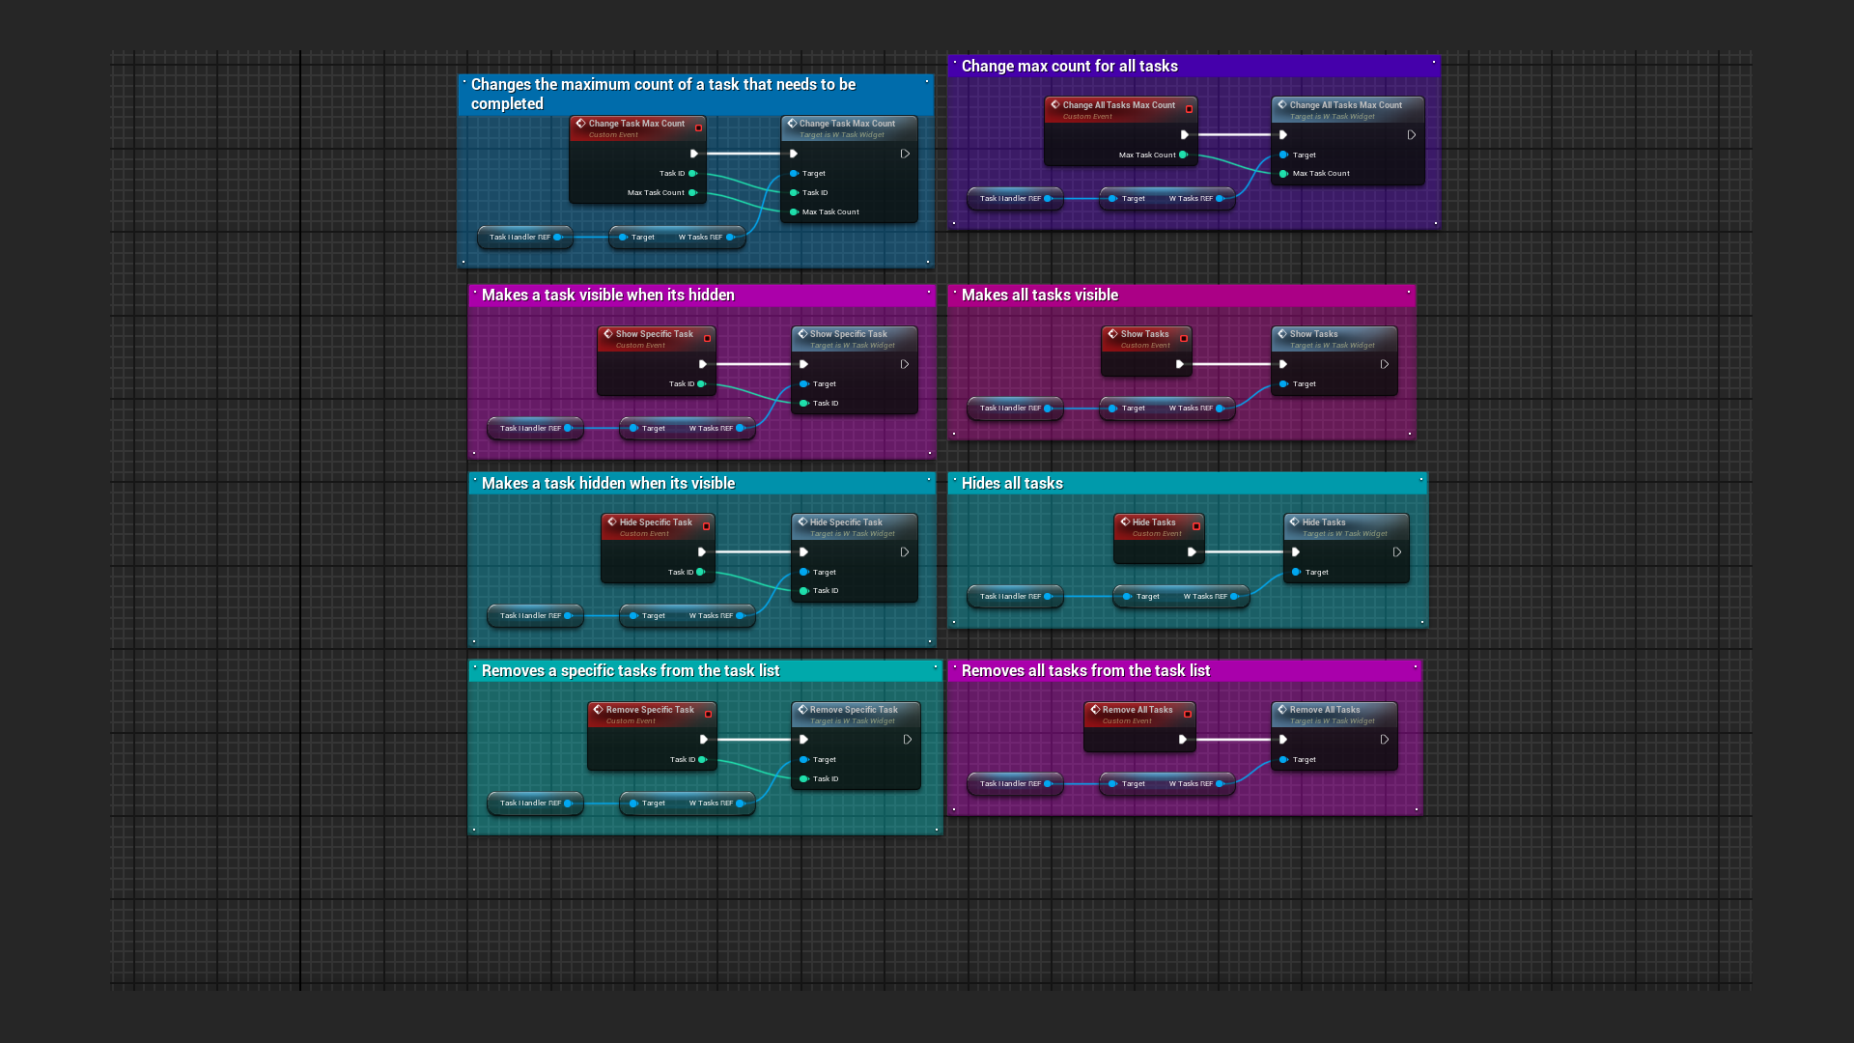Click exec output arrow of Remove Specific Task function
This screenshot has height=1043, width=1854.
(x=908, y=740)
